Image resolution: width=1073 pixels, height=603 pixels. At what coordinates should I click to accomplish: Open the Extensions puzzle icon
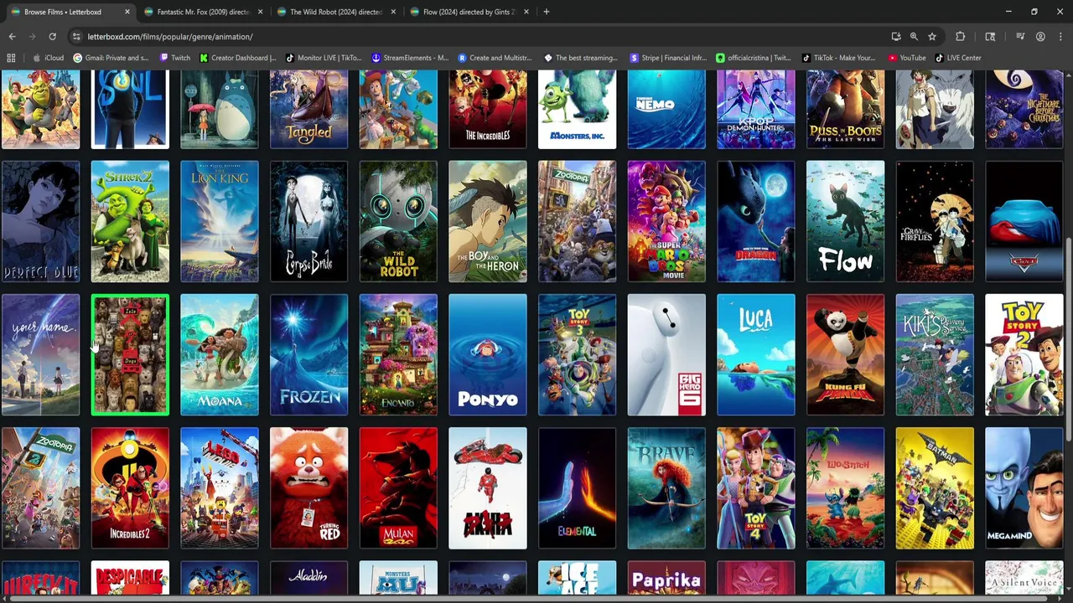961,37
